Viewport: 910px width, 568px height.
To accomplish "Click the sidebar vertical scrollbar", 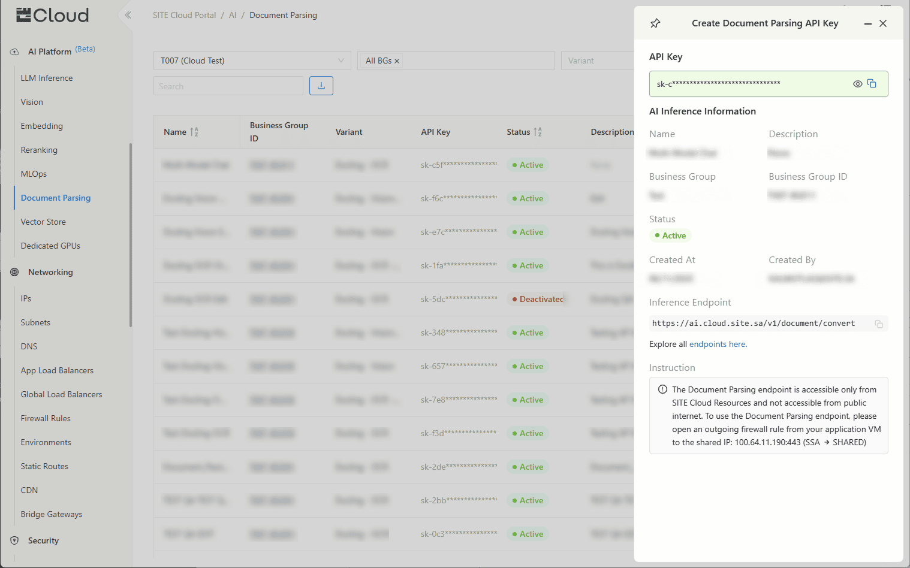I will [x=130, y=235].
